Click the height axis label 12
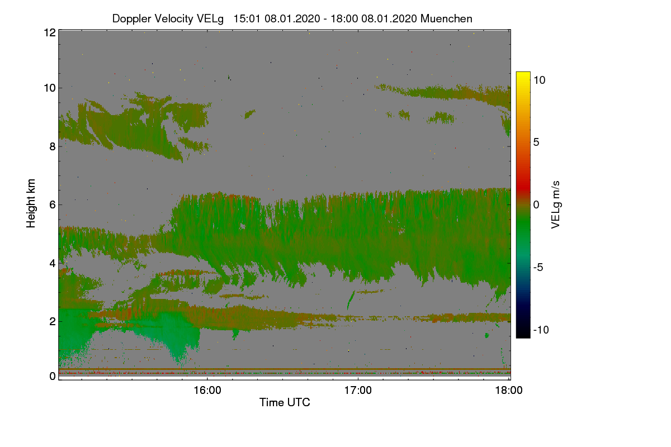671x447 pixels. tap(49, 32)
